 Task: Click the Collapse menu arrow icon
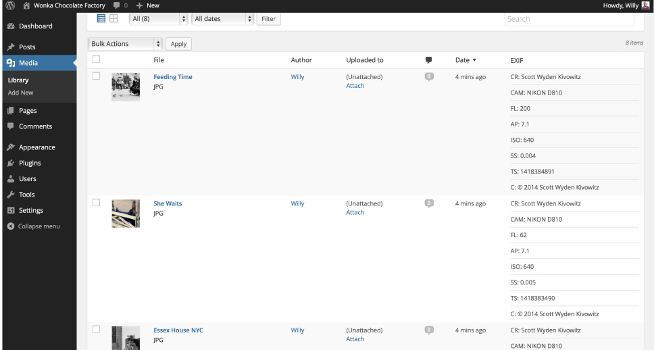click(11, 226)
